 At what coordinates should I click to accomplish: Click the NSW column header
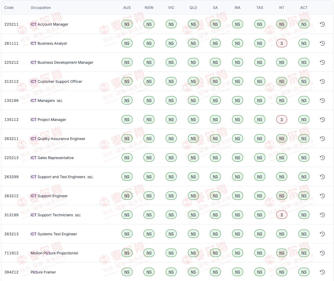coord(149,8)
